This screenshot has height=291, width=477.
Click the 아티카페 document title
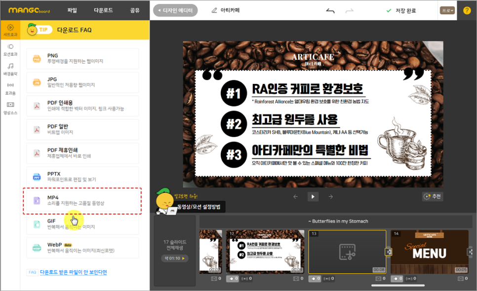point(230,10)
